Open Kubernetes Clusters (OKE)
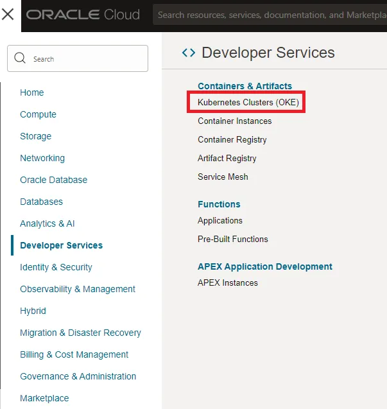 (x=248, y=102)
